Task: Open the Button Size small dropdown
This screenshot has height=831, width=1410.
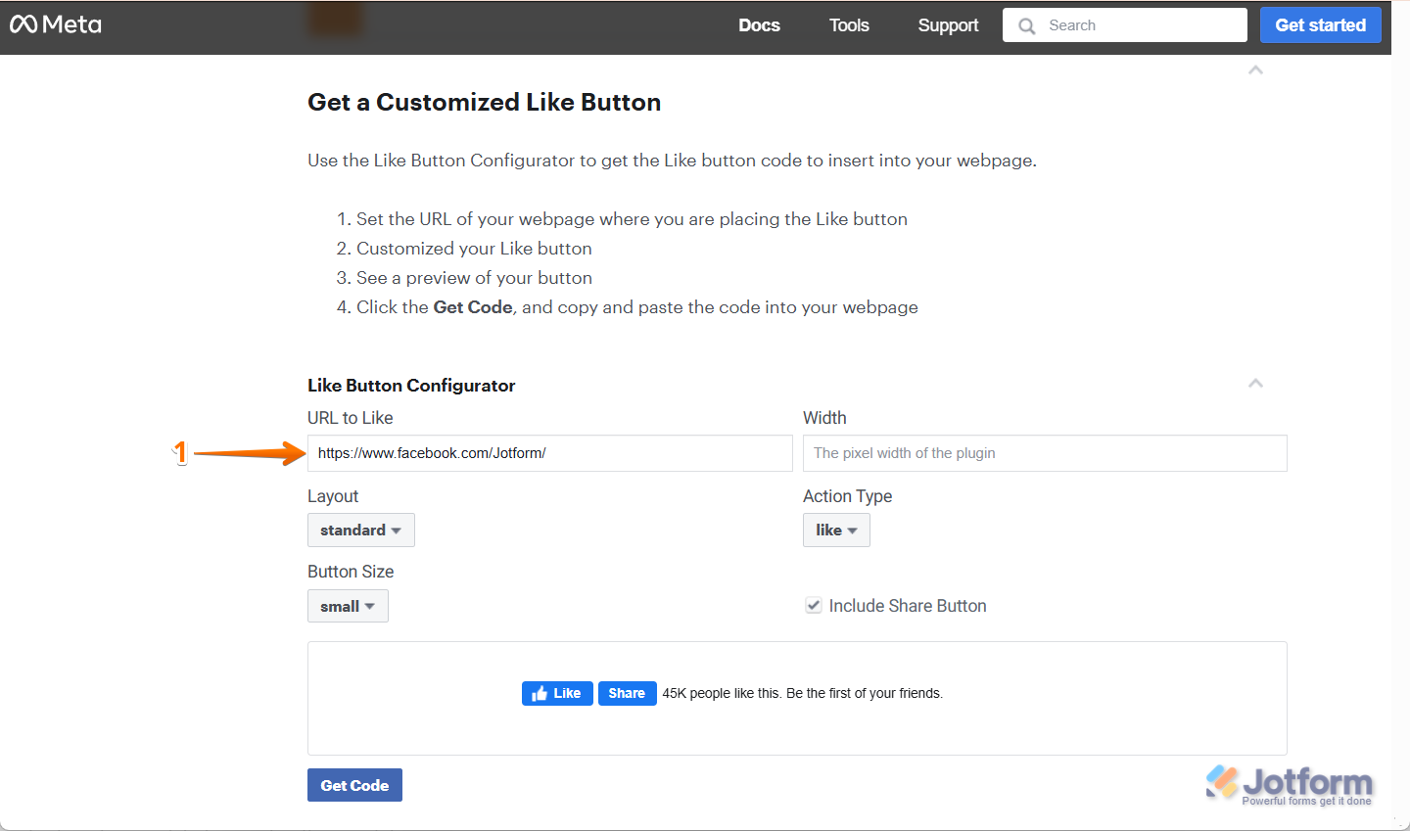Action: (348, 607)
